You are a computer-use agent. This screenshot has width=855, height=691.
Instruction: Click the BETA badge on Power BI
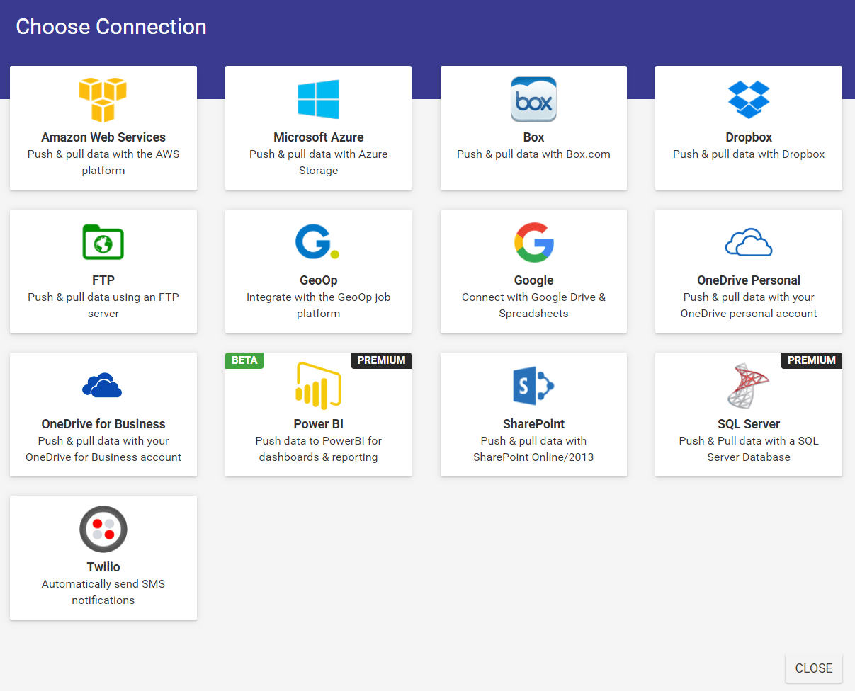click(x=244, y=360)
